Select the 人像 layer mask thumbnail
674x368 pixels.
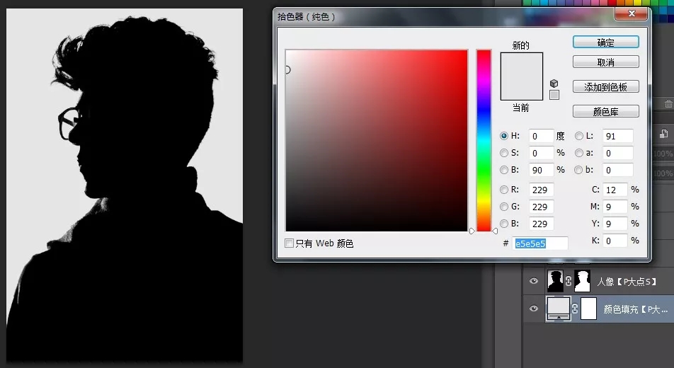pos(582,281)
